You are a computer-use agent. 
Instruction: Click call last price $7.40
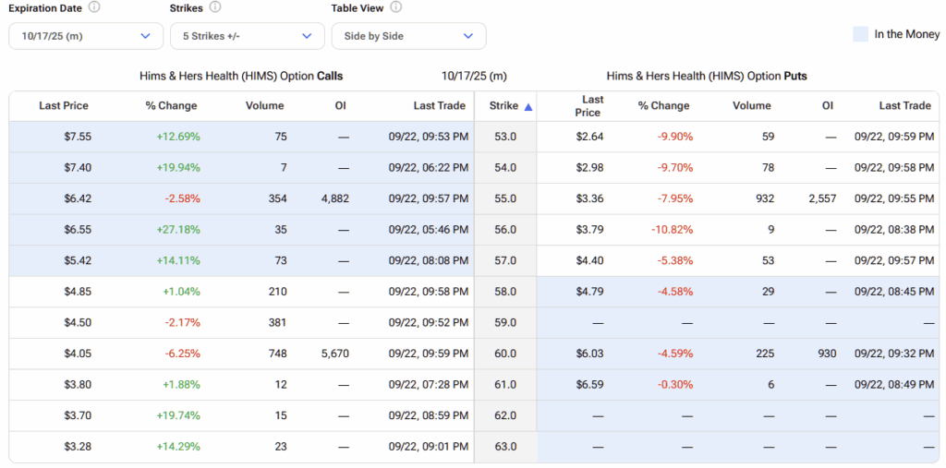pos(78,168)
